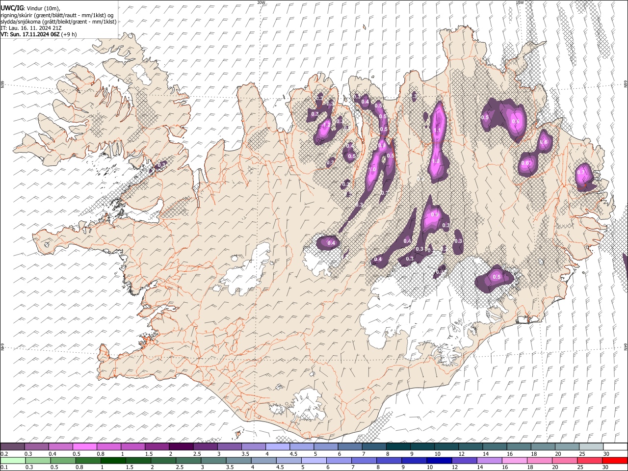The height and width of the screenshot is (471, 628).
Task: Select the lower-row swatch starting at 20
Action: (x=564, y=460)
